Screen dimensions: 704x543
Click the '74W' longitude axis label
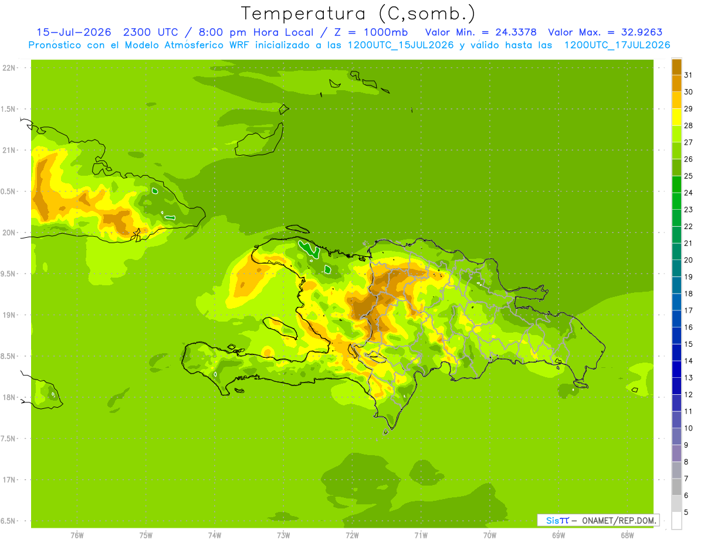tap(215, 536)
